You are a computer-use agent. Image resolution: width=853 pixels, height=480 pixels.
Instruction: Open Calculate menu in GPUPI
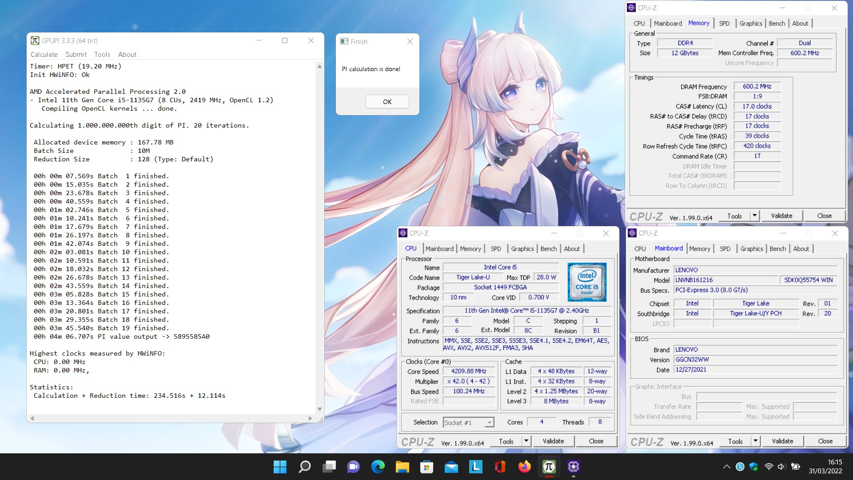coord(44,54)
